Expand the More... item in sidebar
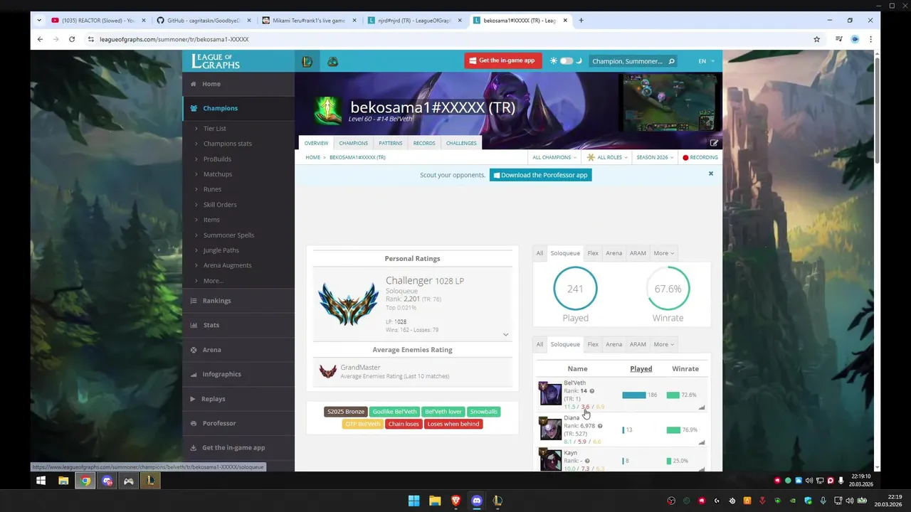This screenshot has width=911, height=512. point(213,281)
